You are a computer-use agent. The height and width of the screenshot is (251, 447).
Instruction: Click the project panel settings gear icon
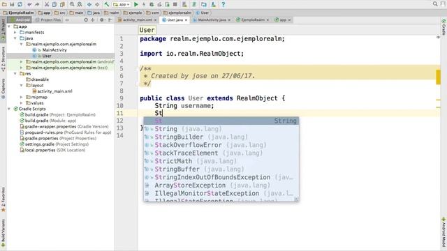point(102,20)
